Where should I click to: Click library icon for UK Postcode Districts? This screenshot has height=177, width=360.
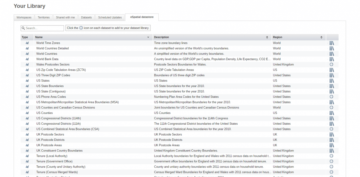point(331,140)
